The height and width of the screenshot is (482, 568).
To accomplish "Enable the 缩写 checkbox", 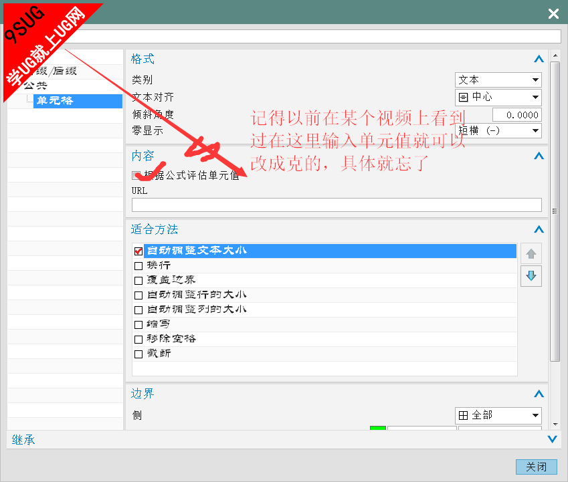I will pos(138,325).
